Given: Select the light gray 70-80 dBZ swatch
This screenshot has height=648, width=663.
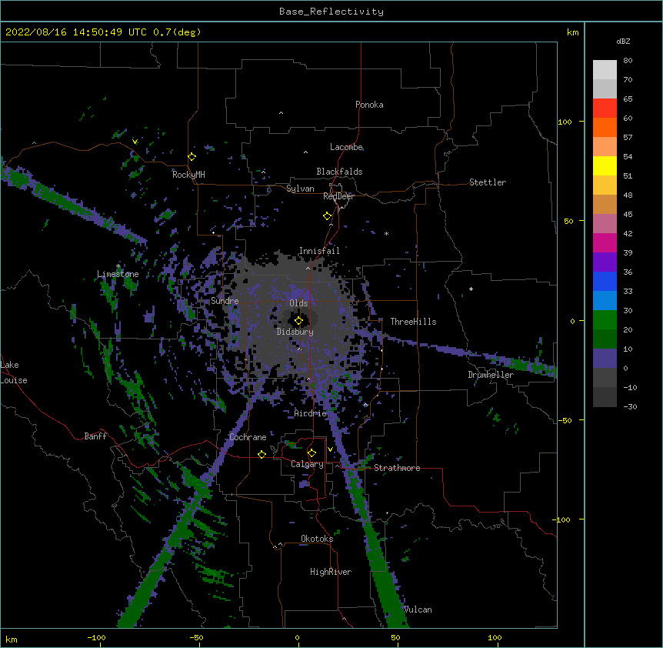Looking at the screenshot, I should 605,69.
